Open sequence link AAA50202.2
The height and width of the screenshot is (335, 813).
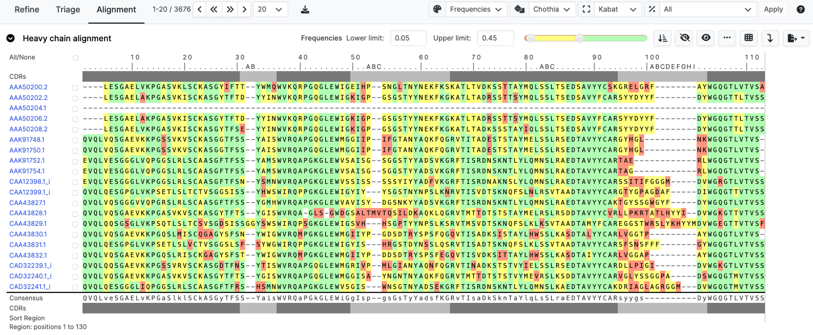pyautogui.click(x=29, y=98)
